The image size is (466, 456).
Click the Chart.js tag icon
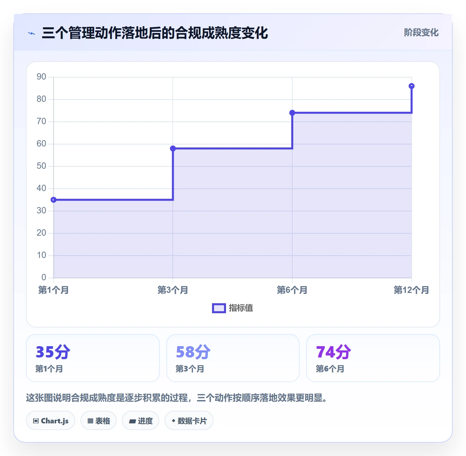click(36, 421)
